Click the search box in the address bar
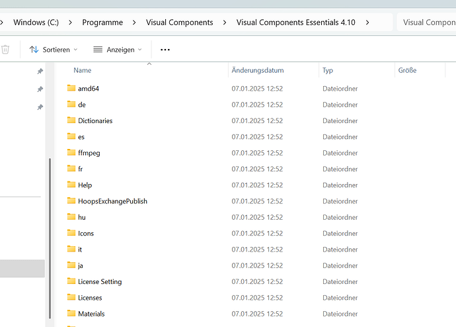Viewport: 456px width, 327px height. coord(426,23)
